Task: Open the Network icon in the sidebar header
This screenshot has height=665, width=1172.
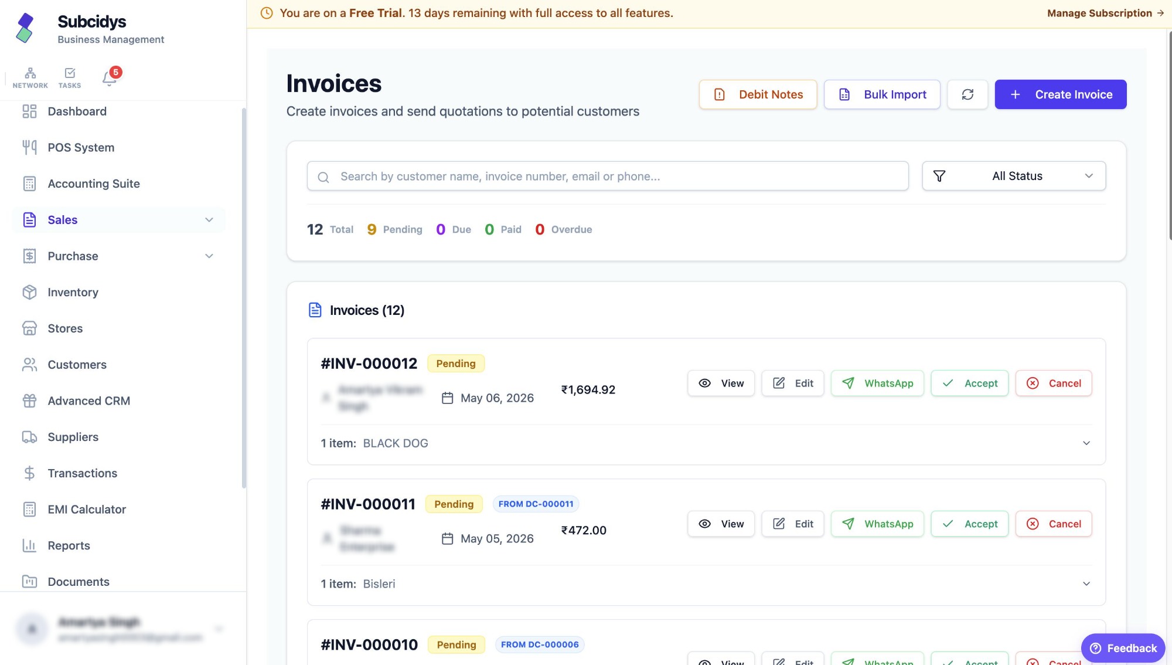Action: 30,77
